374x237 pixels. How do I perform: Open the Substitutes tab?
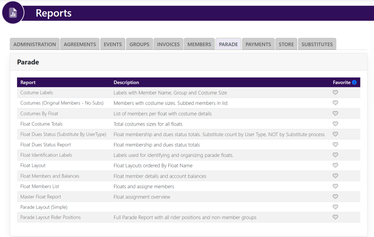click(317, 44)
